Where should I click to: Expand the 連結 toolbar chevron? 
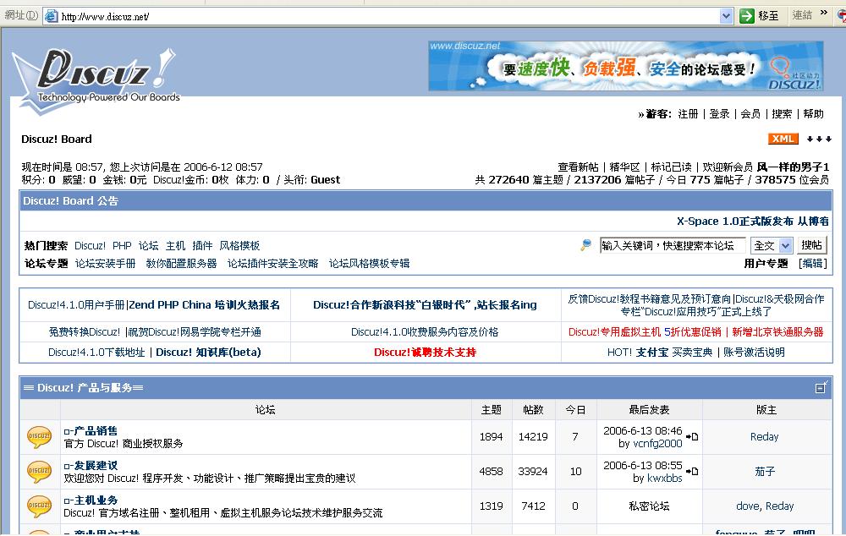(x=823, y=13)
